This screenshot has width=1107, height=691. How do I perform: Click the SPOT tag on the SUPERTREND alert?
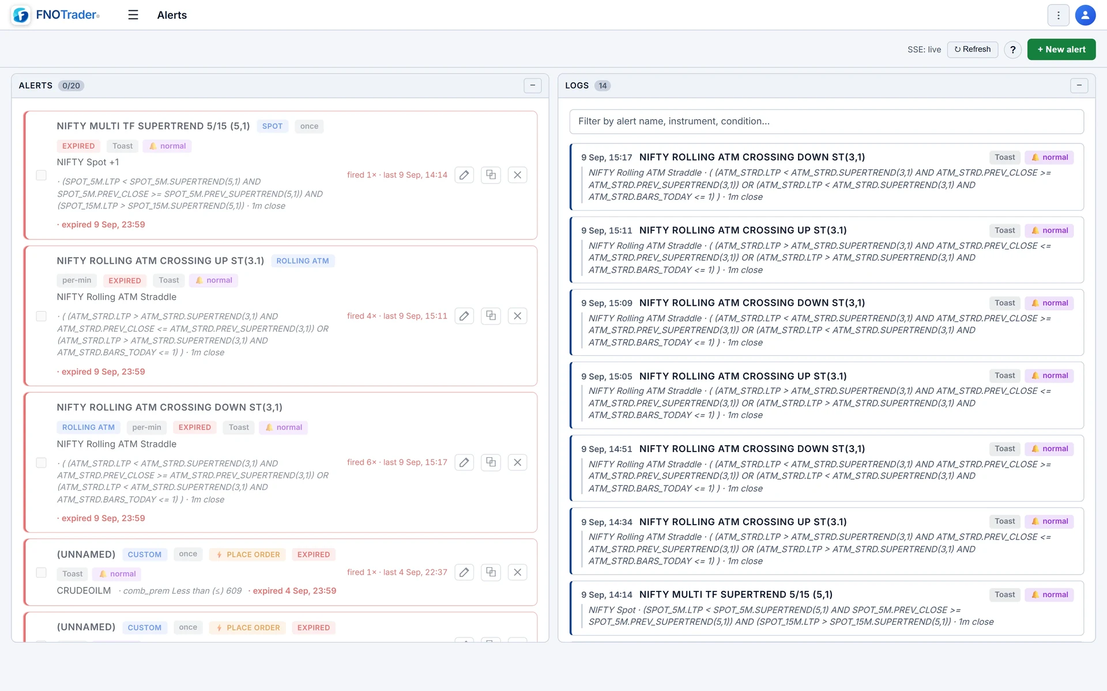(x=272, y=126)
